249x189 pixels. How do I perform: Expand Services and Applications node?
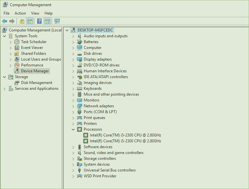pos(5,89)
